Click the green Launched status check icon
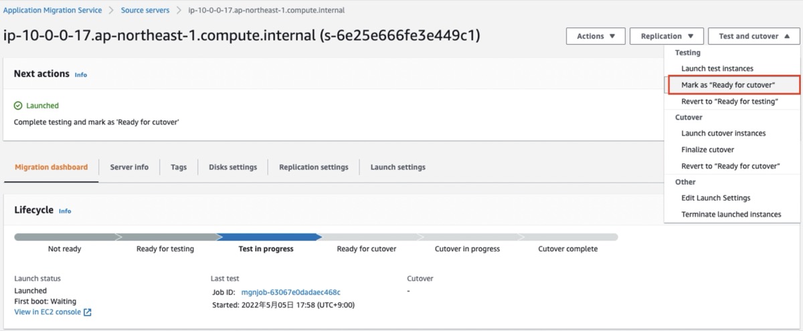This screenshot has height=331, width=803. [18, 106]
